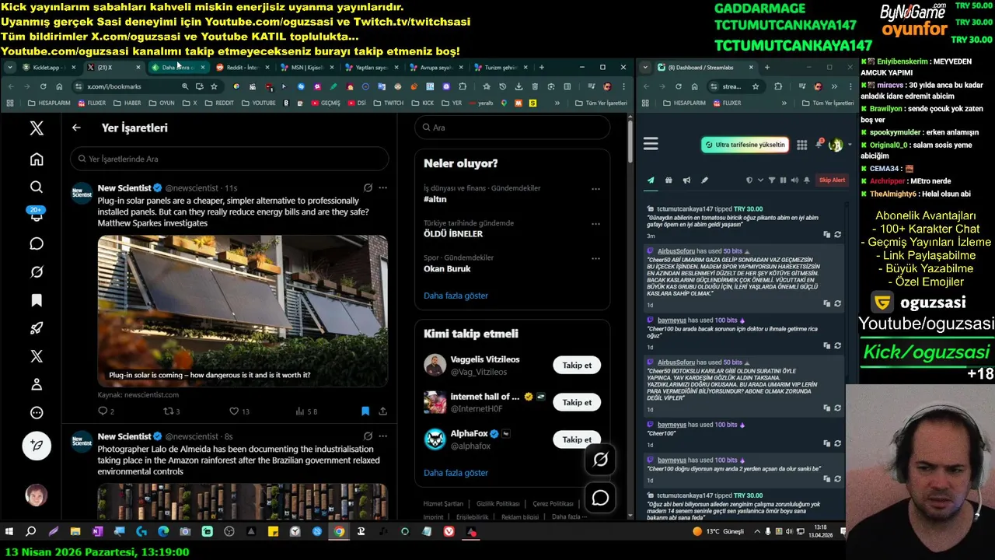Expand bookmarks bar overflow in X window
Image resolution: width=995 pixels, height=560 pixels.
tap(557, 103)
